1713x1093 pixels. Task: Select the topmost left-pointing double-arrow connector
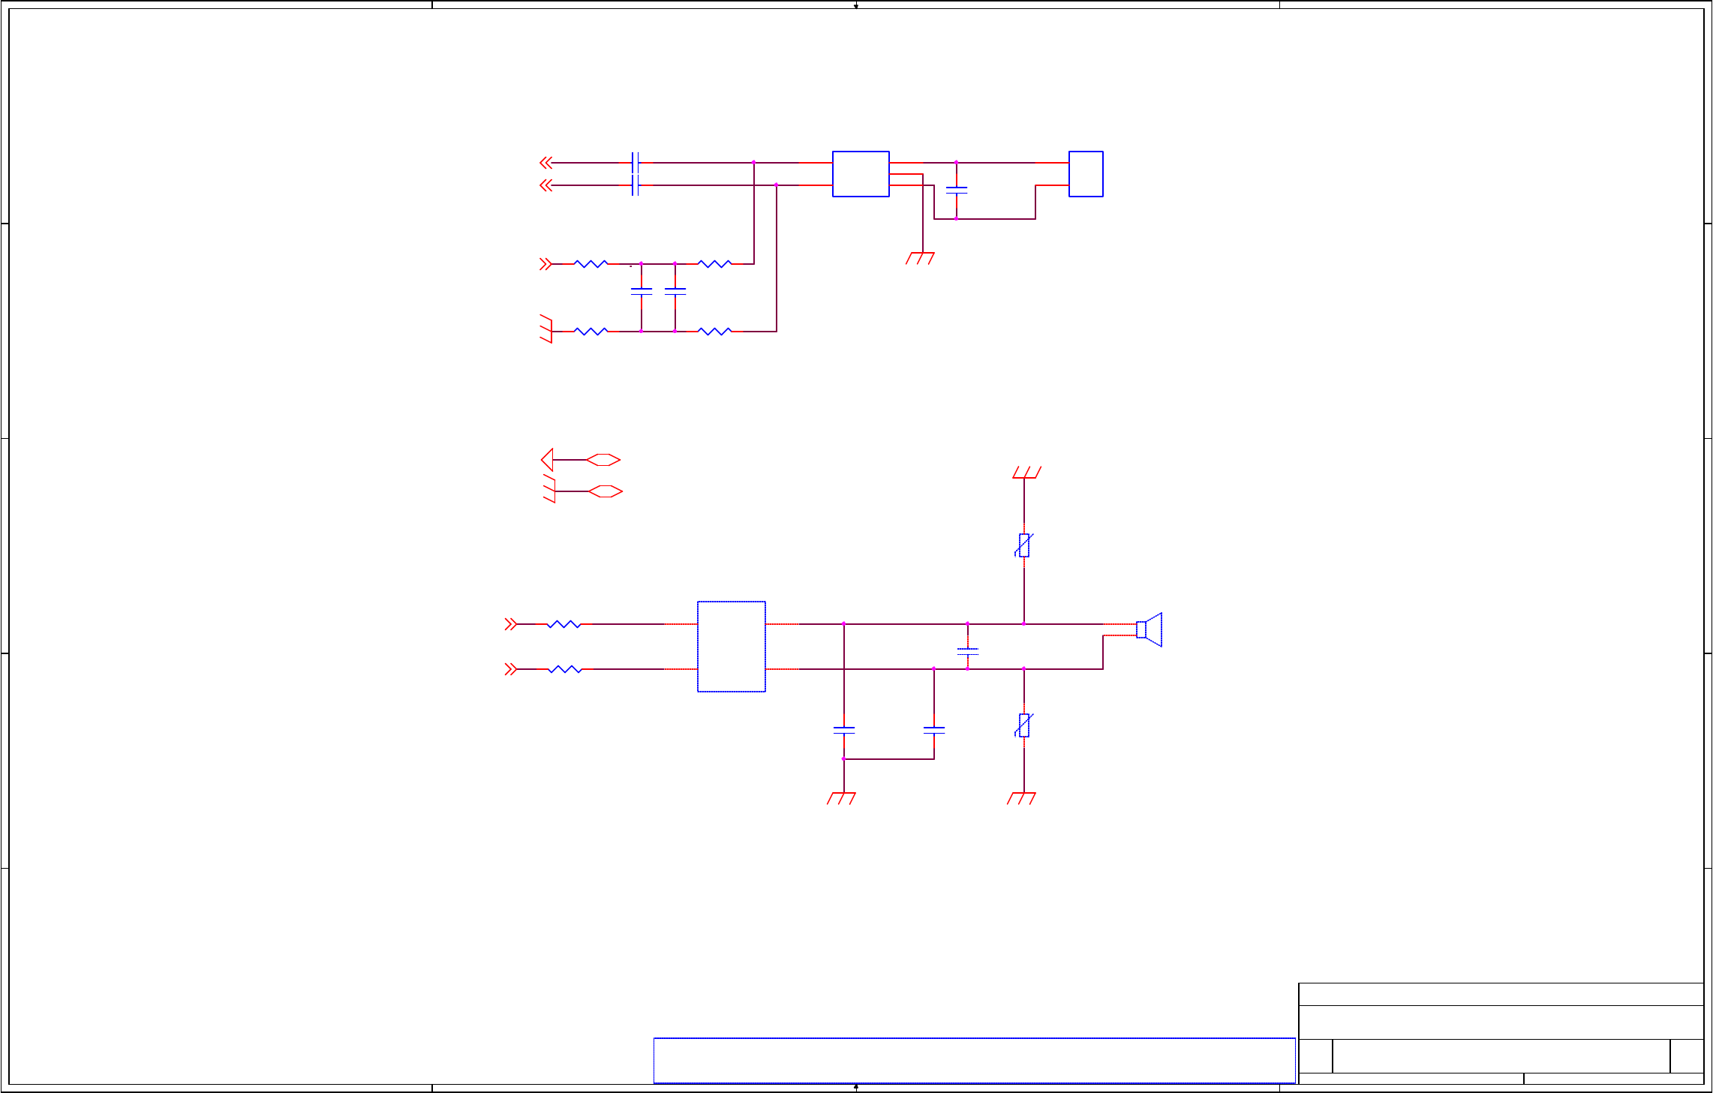[545, 163]
